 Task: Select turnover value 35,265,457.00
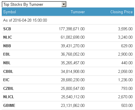pos(73,63)
